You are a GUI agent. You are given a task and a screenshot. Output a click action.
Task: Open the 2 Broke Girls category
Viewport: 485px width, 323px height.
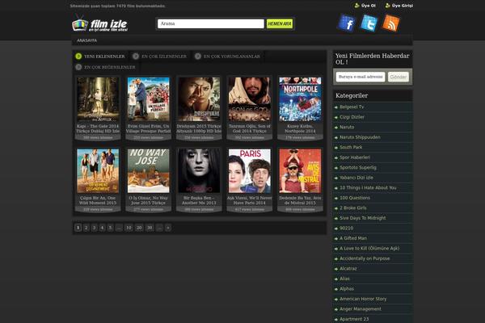click(x=353, y=208)
